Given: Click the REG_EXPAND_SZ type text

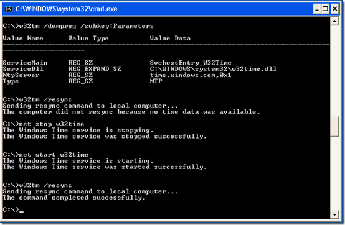Looking at the screenshot, I should [95, 69].
